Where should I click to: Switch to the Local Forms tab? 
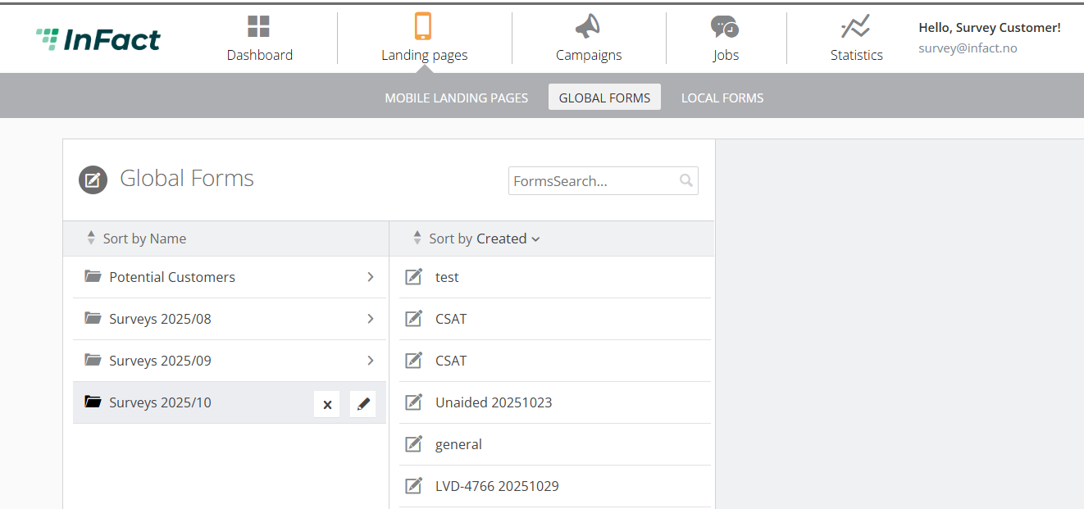[722, 98]
